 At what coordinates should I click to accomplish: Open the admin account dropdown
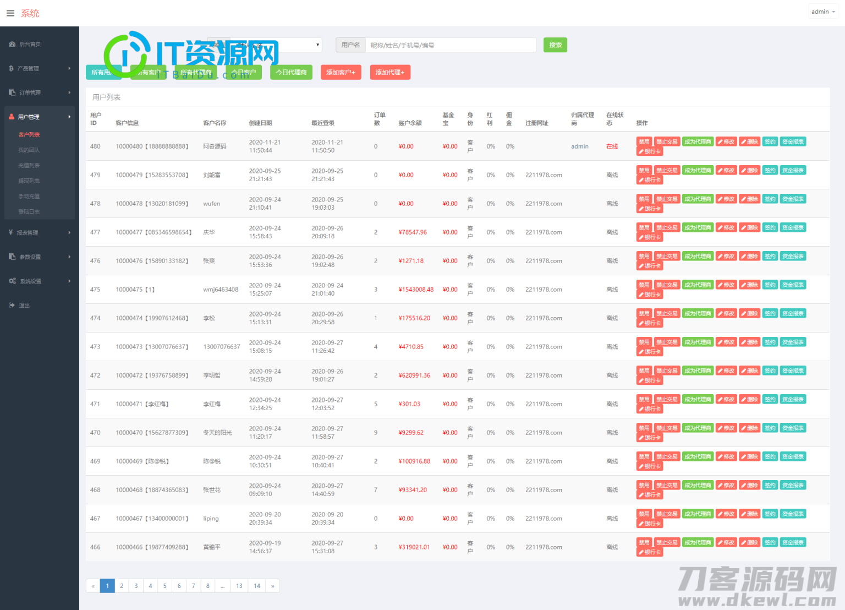pos(823,12)
